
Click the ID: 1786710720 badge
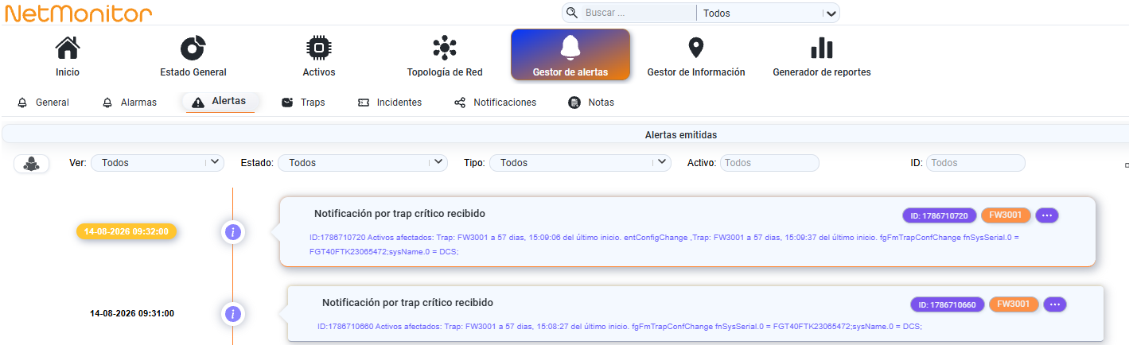[x=939, y=215]
